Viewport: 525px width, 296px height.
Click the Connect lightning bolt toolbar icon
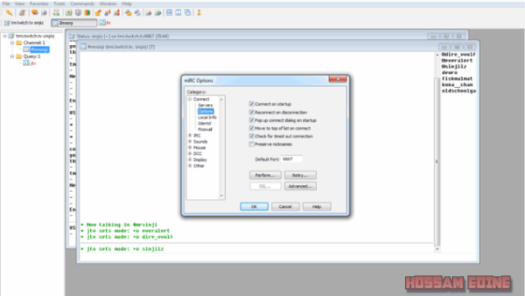9,12
